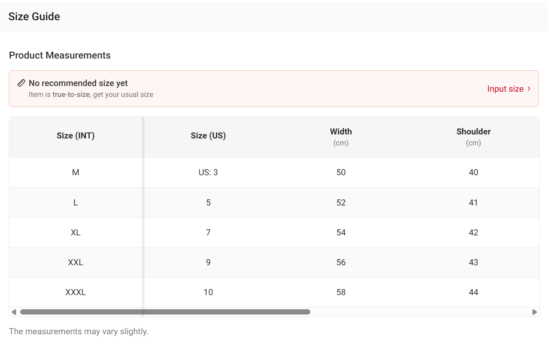Select the XXXL size row label

pos(76,292)
